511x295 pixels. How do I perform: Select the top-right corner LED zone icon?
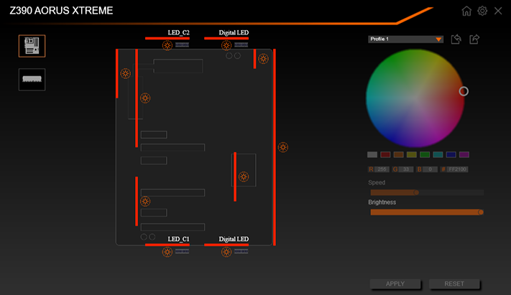[x=263, y=59]
